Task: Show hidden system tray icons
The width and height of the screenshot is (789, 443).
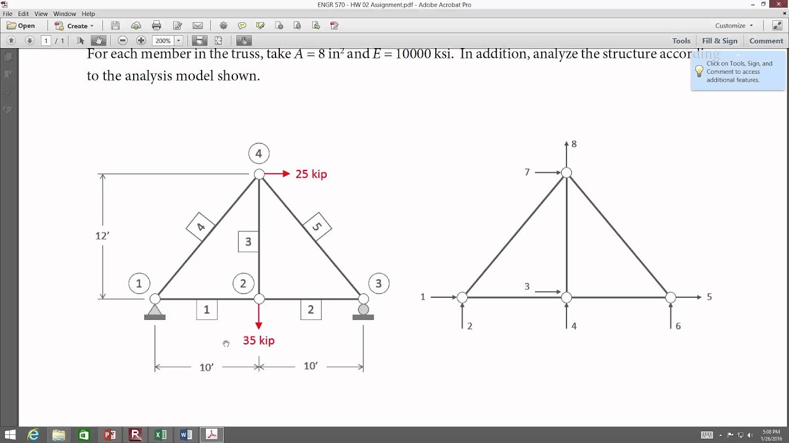Action: (720, 435)
